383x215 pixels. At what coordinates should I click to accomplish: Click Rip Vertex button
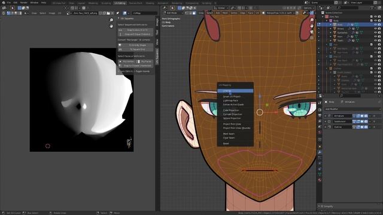pyautogui.click(x=127, y=62)
